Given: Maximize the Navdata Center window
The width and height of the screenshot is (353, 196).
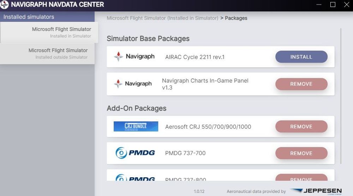Looking at the screenshot, I should (333, 5).
